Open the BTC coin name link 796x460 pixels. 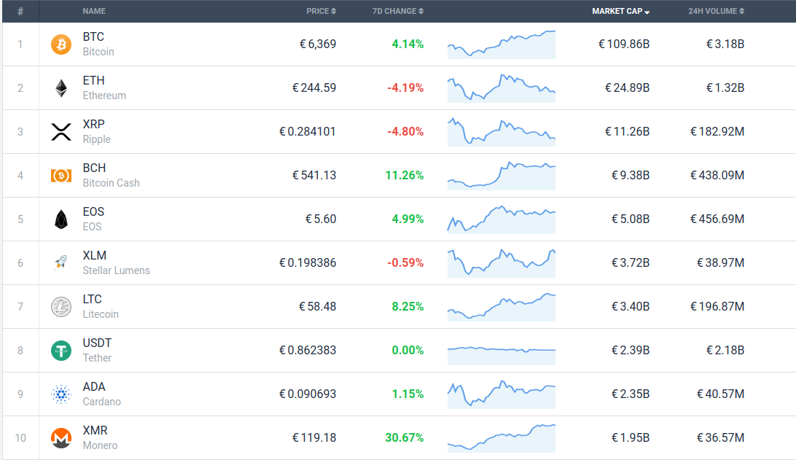(93, 37)
